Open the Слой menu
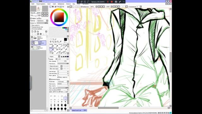The height and width of the screenshot is (114, 202). [54, 4]
